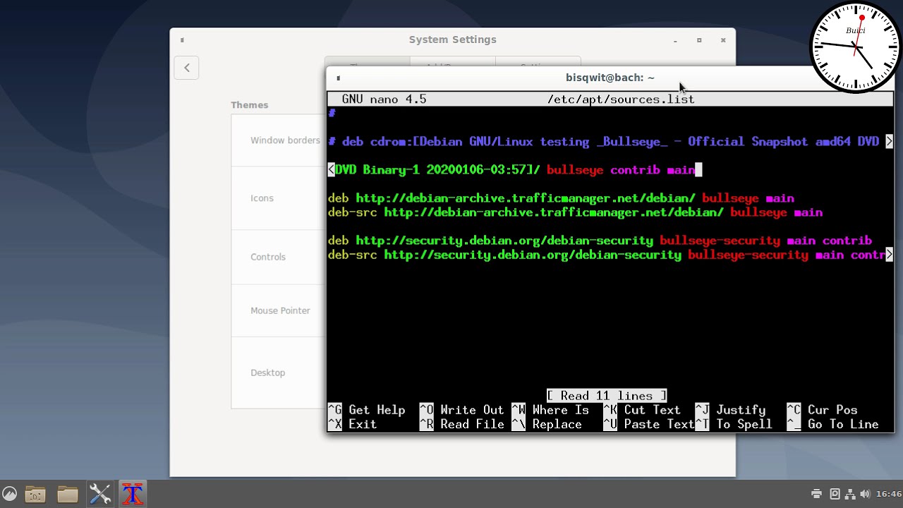
Task: Click the deb-src debian-archive.trafficmanager.net line
Action: 575,212
